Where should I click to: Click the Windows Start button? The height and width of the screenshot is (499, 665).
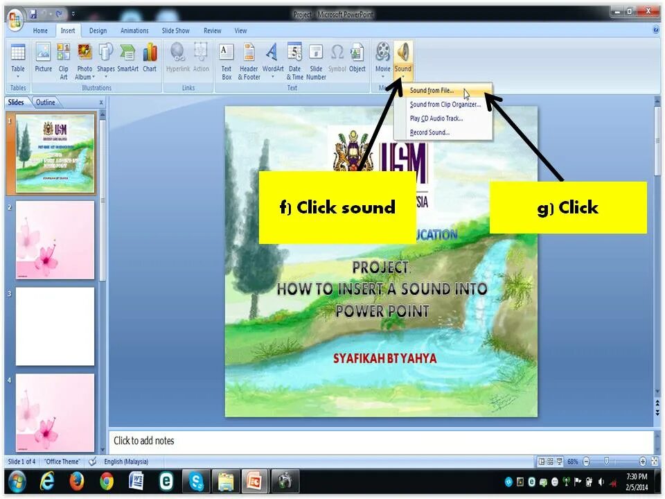pos(17,481)
